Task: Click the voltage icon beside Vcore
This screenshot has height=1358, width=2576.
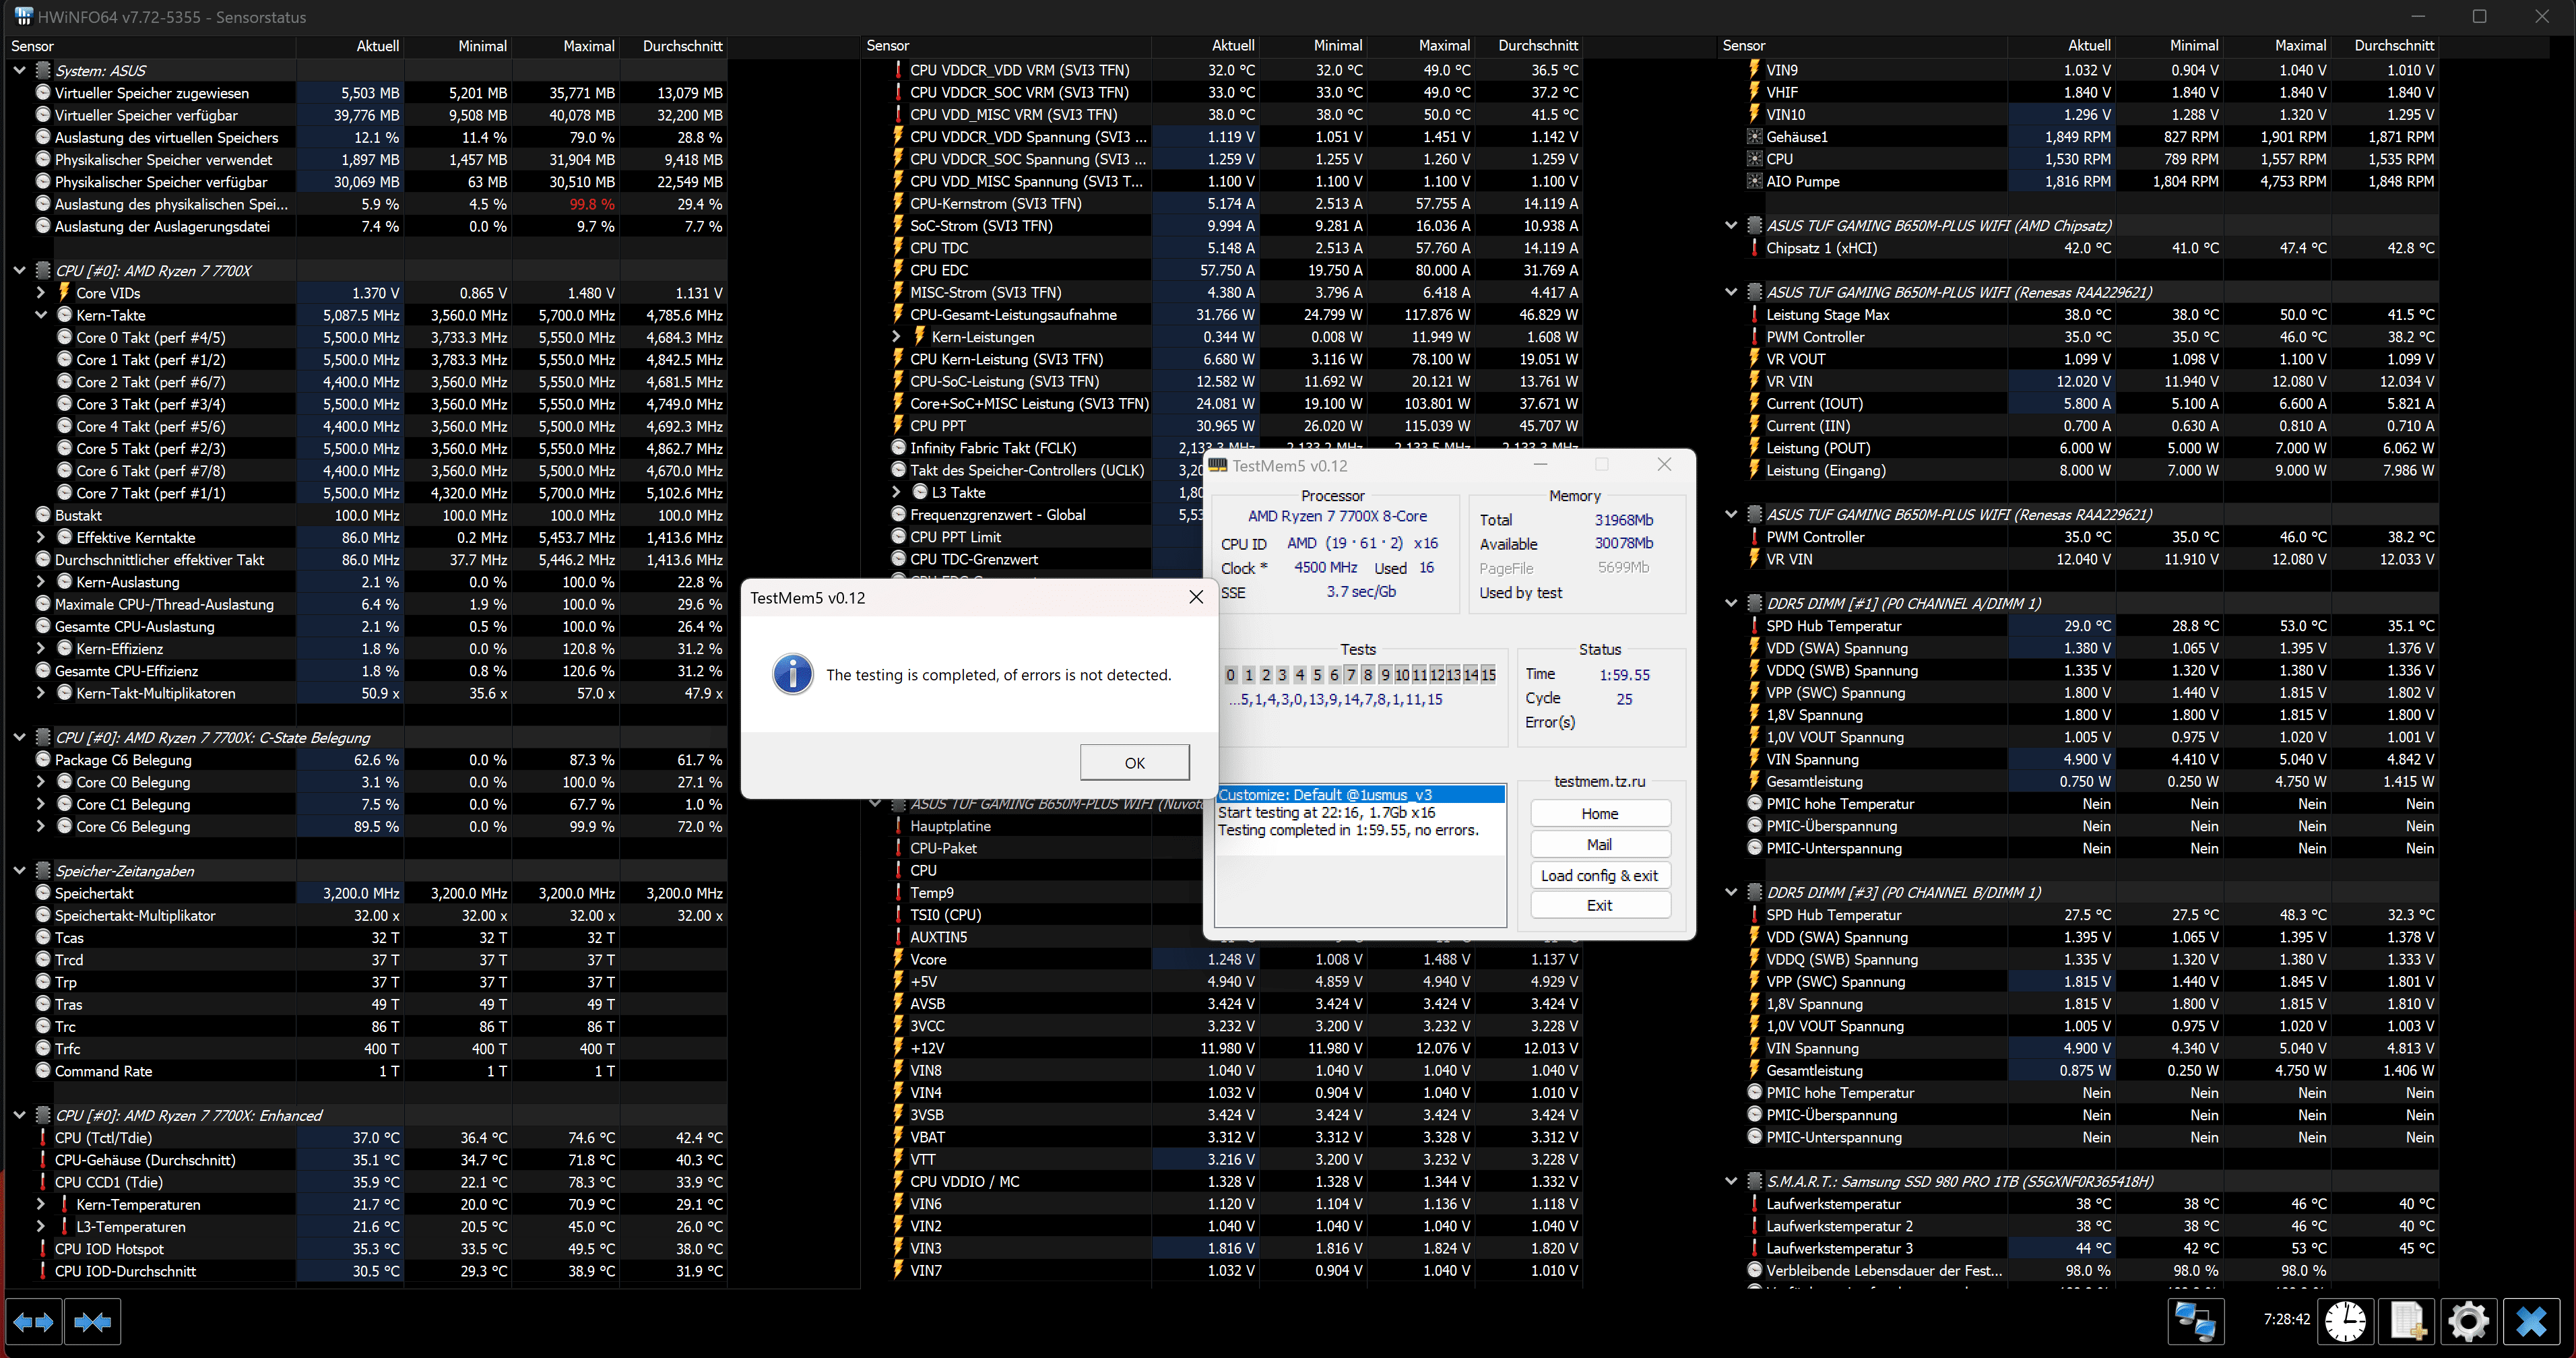Action: click(x=898, y=959)
